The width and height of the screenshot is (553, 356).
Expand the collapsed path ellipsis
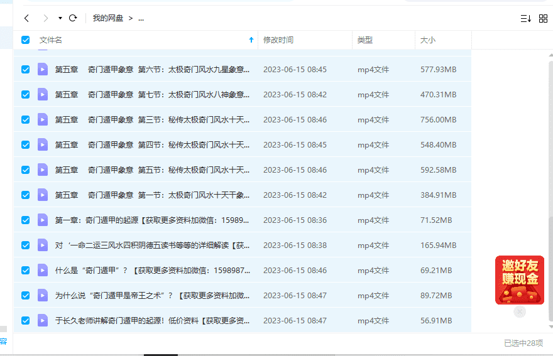click(x=141, y=18)
